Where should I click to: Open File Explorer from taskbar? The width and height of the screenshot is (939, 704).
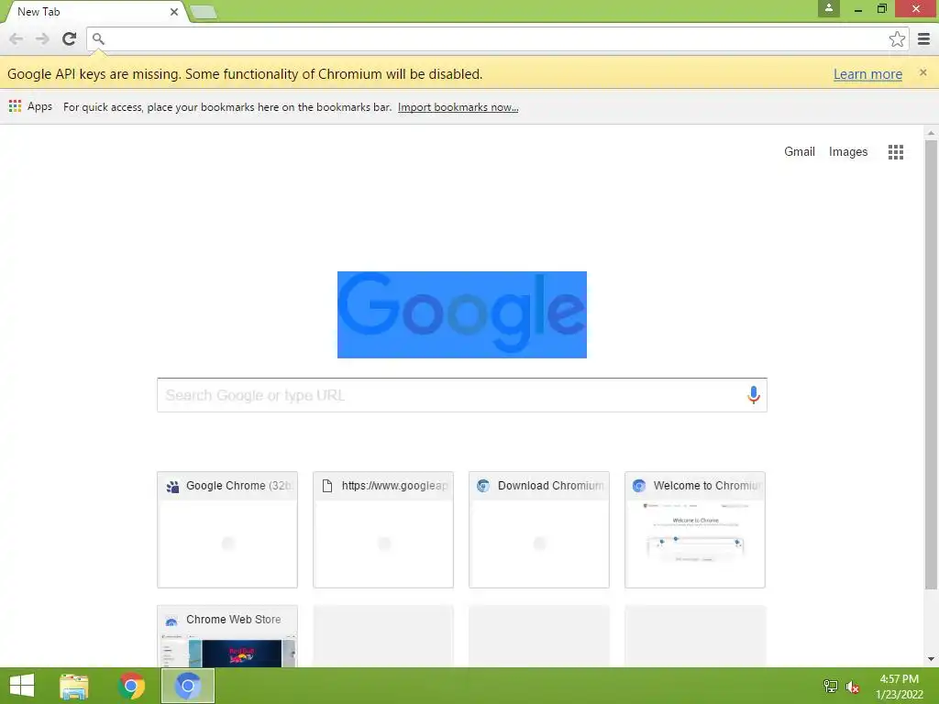point(74,686)
